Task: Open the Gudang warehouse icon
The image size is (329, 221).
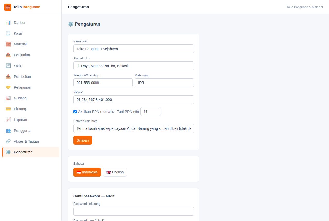Action: pyautogui.click(x=8, y=98)
